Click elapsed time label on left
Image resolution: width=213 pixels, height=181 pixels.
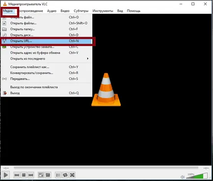tap(6, 168)
